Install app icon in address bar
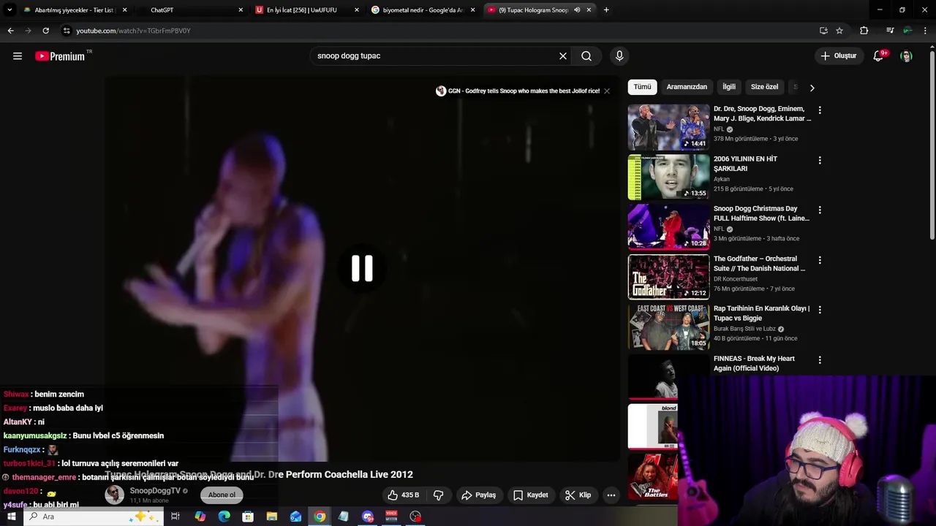 [823, 31]
